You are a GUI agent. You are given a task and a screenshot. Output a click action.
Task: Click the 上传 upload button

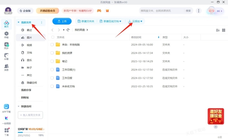click(62, 21)
